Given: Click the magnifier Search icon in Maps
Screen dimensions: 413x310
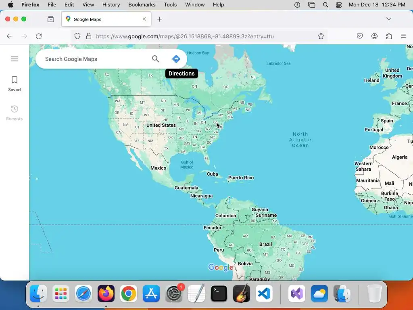Looking at the screenshot, I should point(155,59).
